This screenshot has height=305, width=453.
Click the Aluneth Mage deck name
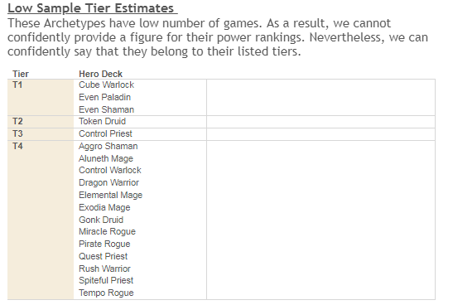click(x=106, y=158)
